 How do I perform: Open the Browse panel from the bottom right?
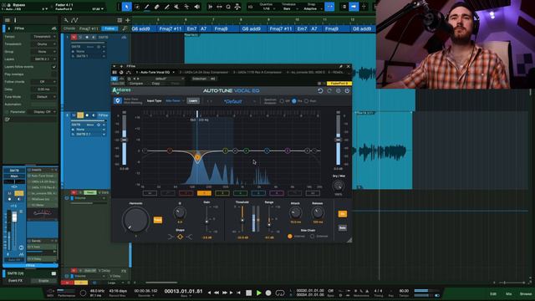point(526,293)
